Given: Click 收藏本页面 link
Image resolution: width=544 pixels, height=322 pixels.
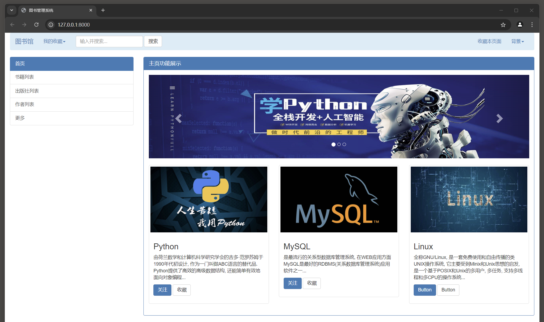Looking at the screenshot, I should tap(489, 41).
